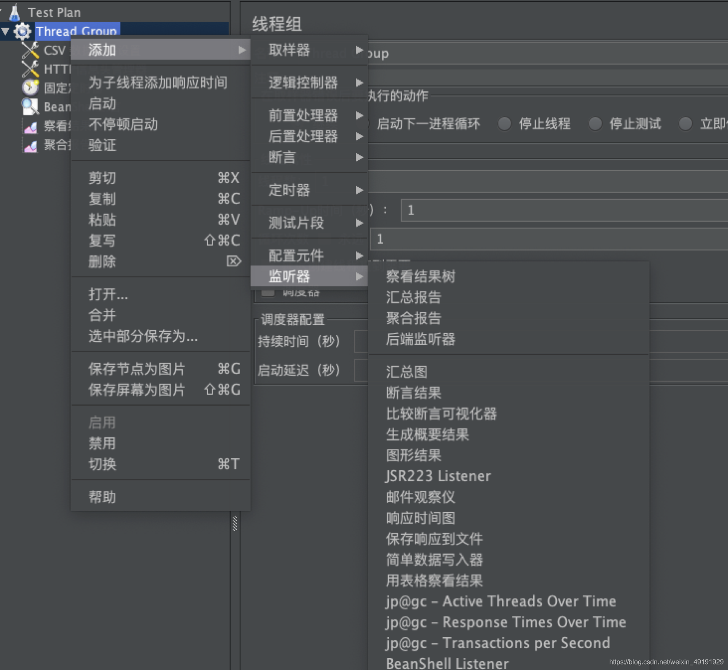Click the HTTP config wrench icon
This screenshot has width=728, height=670.
point(30,69)
